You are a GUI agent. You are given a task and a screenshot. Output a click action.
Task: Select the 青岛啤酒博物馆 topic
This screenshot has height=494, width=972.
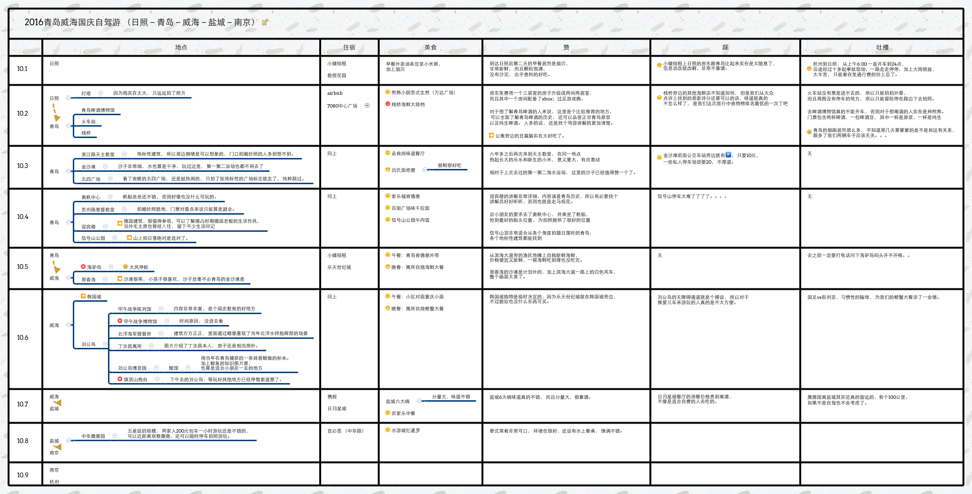[x=98, y=110]
